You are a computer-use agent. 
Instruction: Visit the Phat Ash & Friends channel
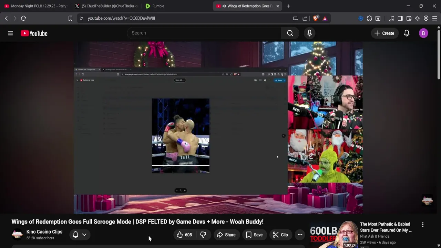(375, 236)
